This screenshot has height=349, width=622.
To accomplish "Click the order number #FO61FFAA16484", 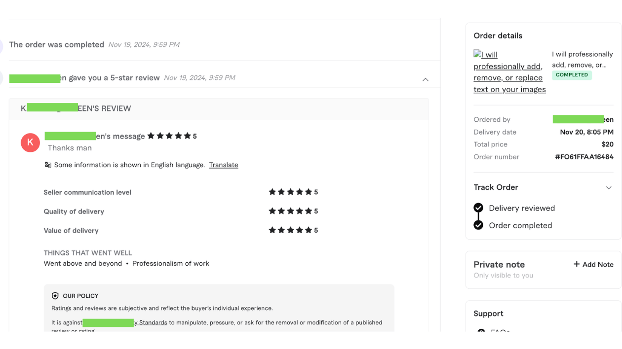I will [x=584, y=157].
